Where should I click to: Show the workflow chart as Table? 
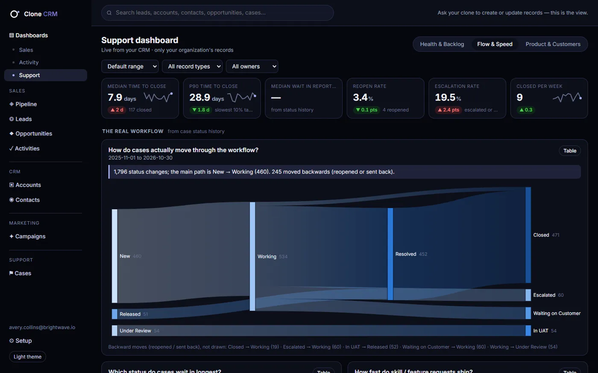click(570, 151)
